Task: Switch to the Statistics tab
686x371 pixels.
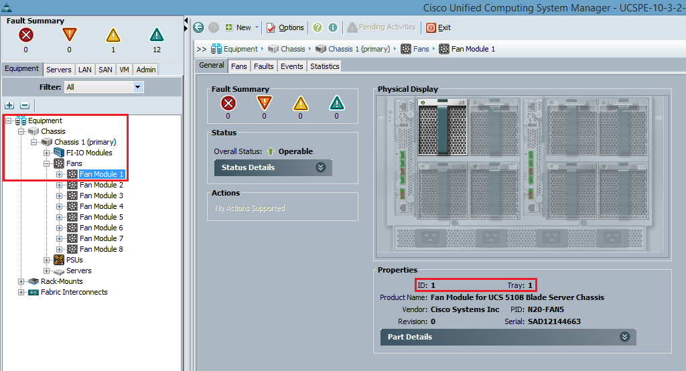Action: click(324, 66)
